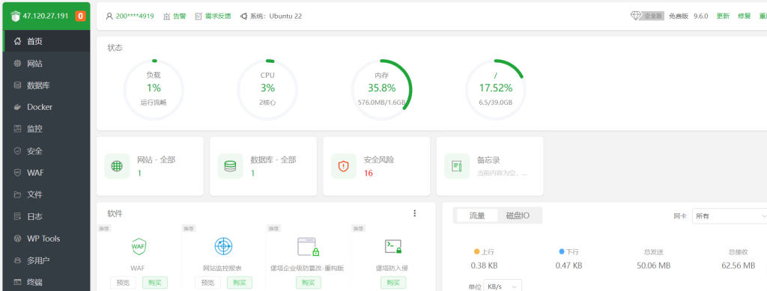Click 预览 button under WAF
The image size is (767, 291).
(123, 283)
